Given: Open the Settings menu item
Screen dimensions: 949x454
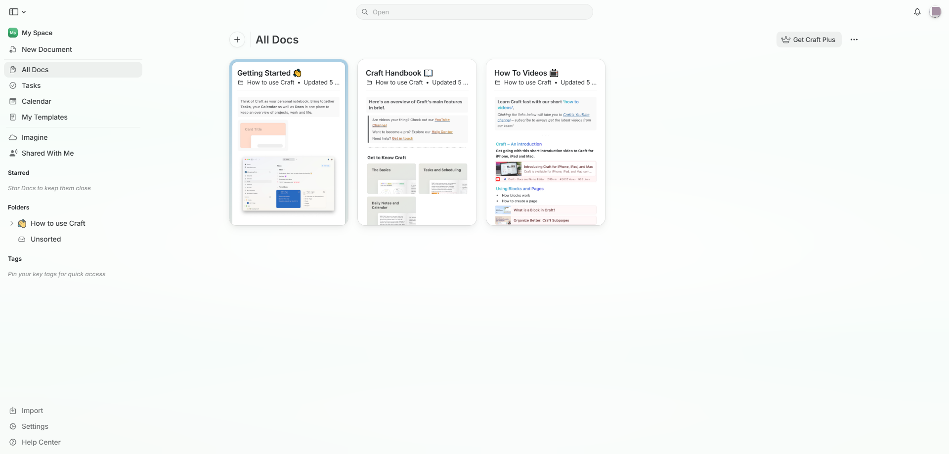Looking at the screenshot, I should click(x=35, y=426).
